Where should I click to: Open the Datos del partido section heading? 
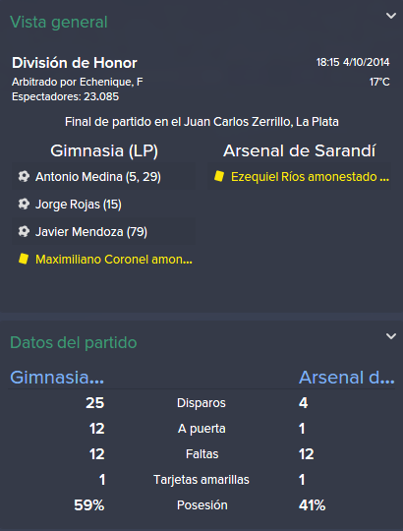tap(74, 342)
